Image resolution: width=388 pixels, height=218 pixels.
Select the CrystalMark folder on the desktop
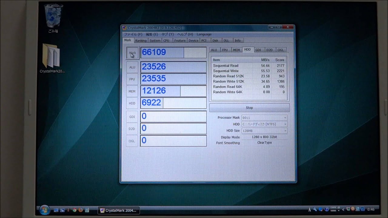(52, 58)
